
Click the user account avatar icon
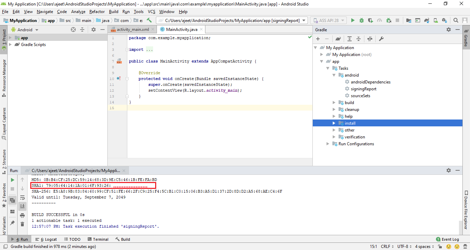tap(465, 21)
